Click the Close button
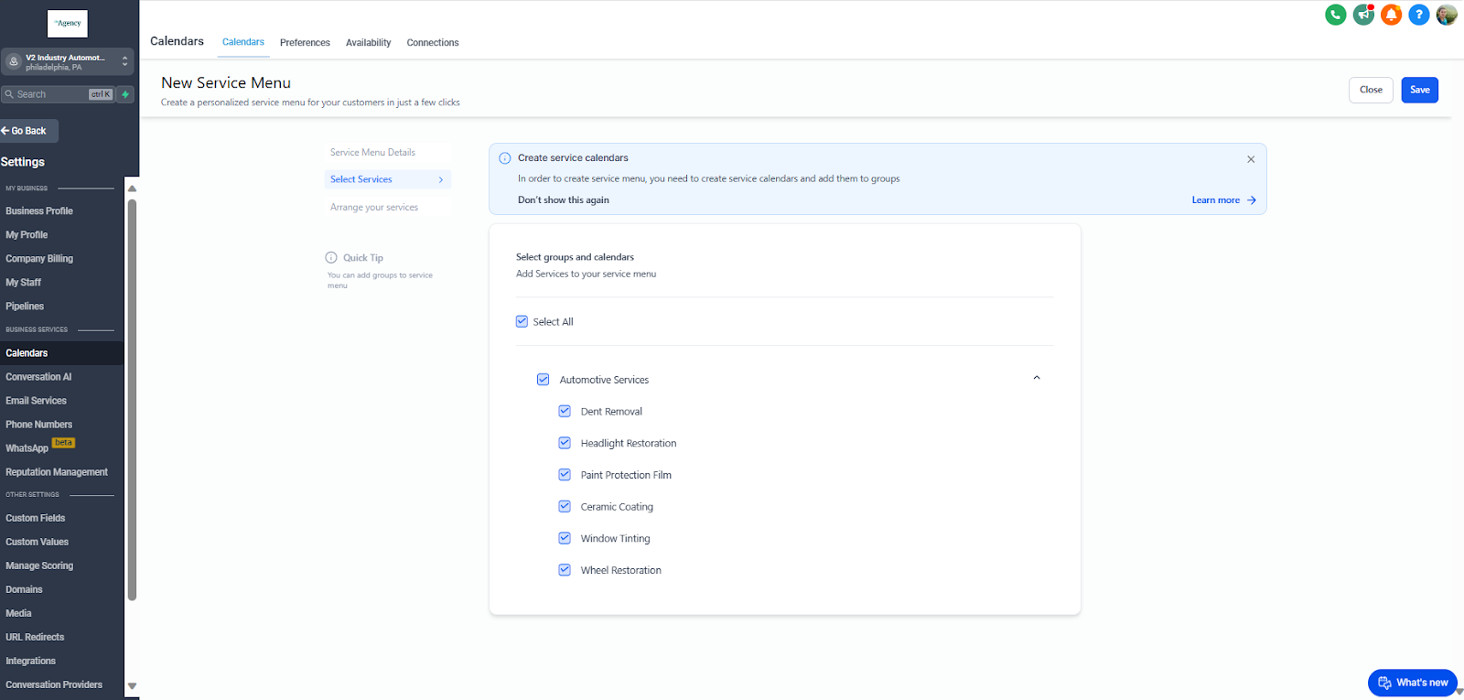Screen dimensions: 1464x700 pos(1371,90)
